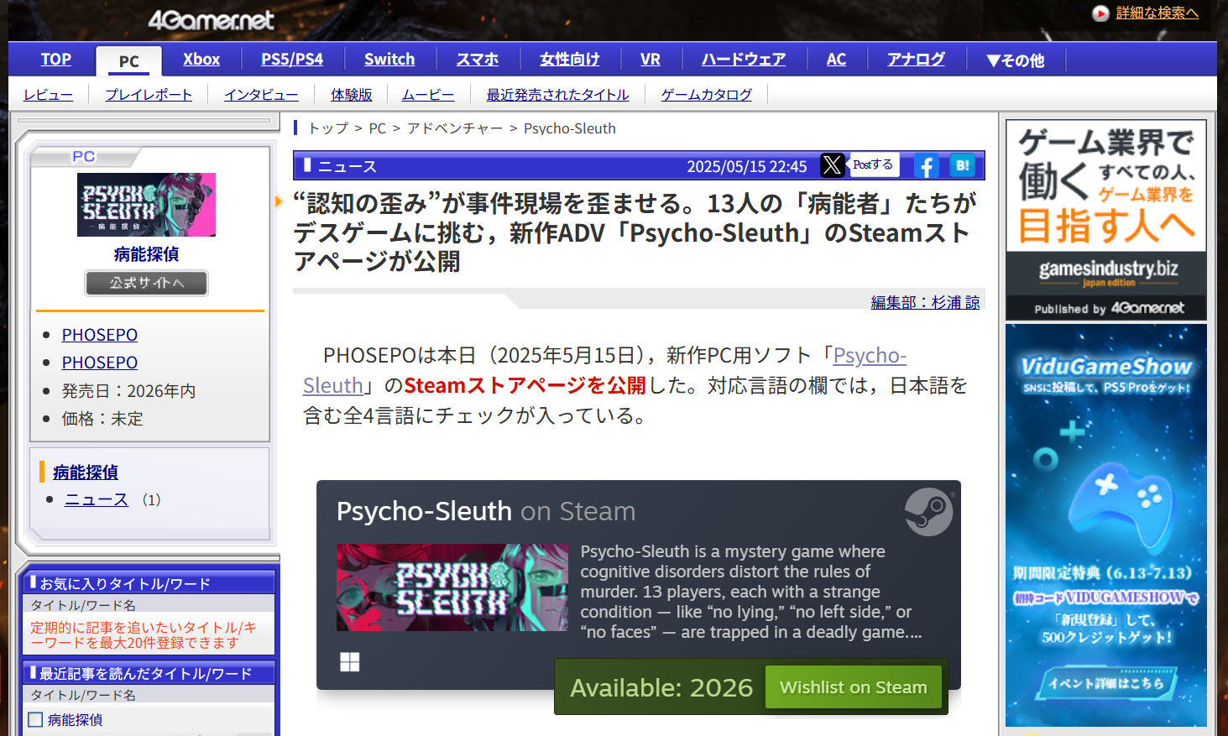Open the ムービー submenu link
1228x736 pixels.
pyautogui.click(x=428, y=95)
